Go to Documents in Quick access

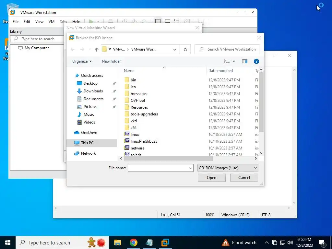point(93,99)
